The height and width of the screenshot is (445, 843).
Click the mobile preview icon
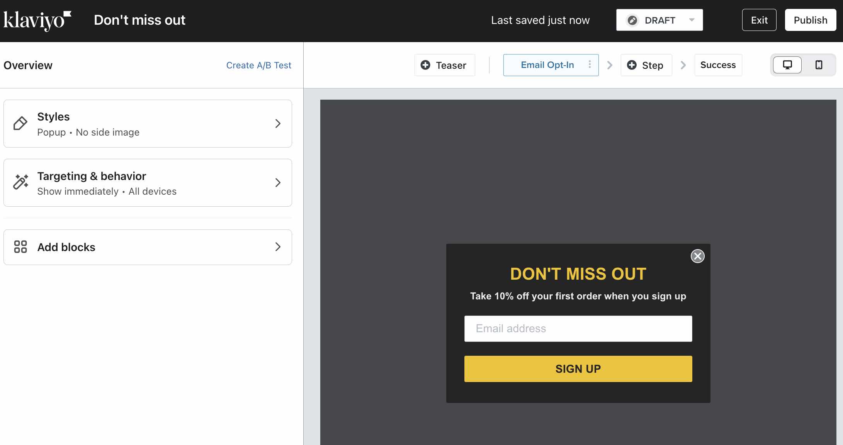point(819,65)
